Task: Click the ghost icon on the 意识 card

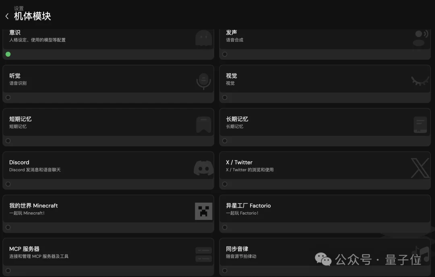Action: coord(203,38)
